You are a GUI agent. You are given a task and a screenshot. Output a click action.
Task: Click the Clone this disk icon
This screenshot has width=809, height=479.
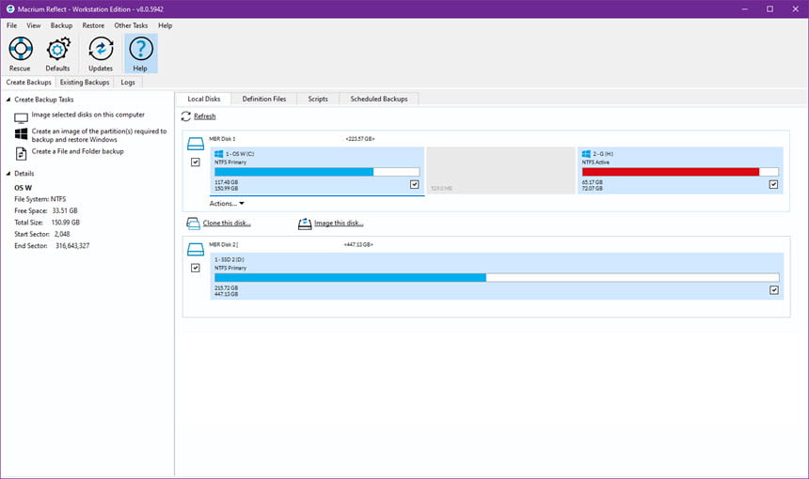(x=193, y=224)
